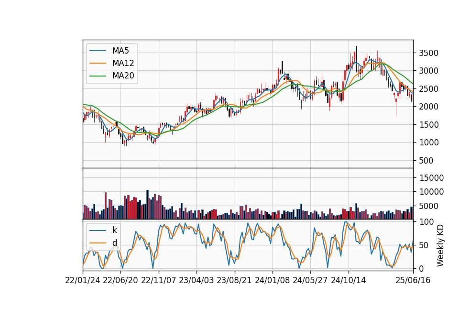Click the d legend label
Image resolution: width=459 pixels, height=330 pixels.
(x=115, y=243)
